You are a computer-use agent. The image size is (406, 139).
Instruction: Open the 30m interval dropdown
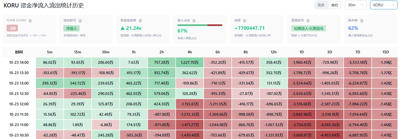coord(355,5)
